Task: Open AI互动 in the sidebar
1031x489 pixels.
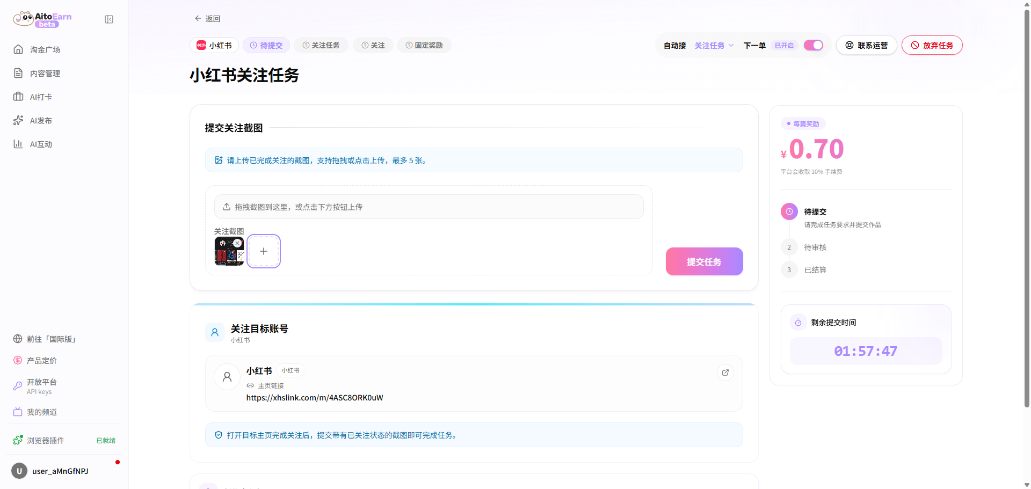Action: tap(64, 144)
